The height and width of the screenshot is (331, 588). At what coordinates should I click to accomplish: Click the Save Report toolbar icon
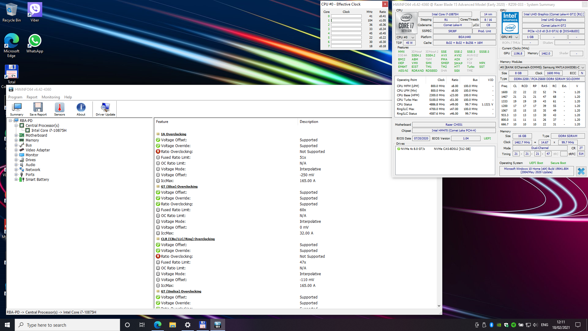(x=38, y=109)
